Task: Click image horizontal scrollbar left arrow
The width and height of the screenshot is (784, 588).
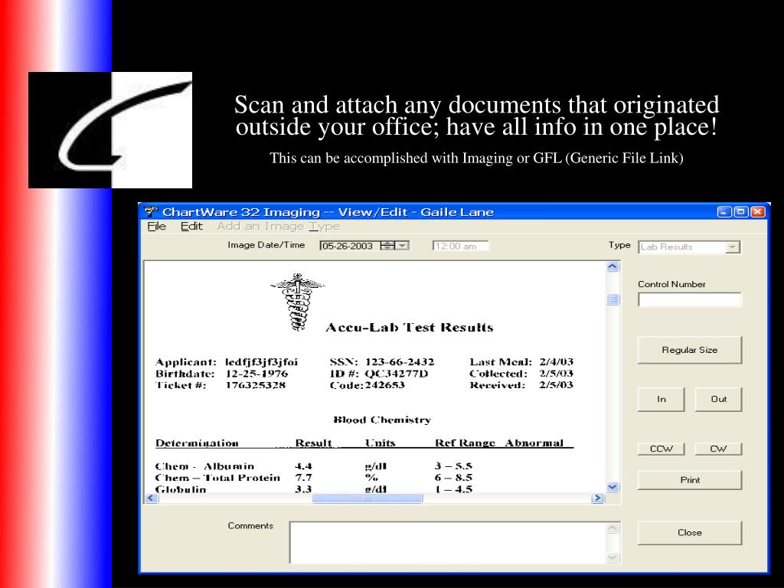Action: (152, 498)
